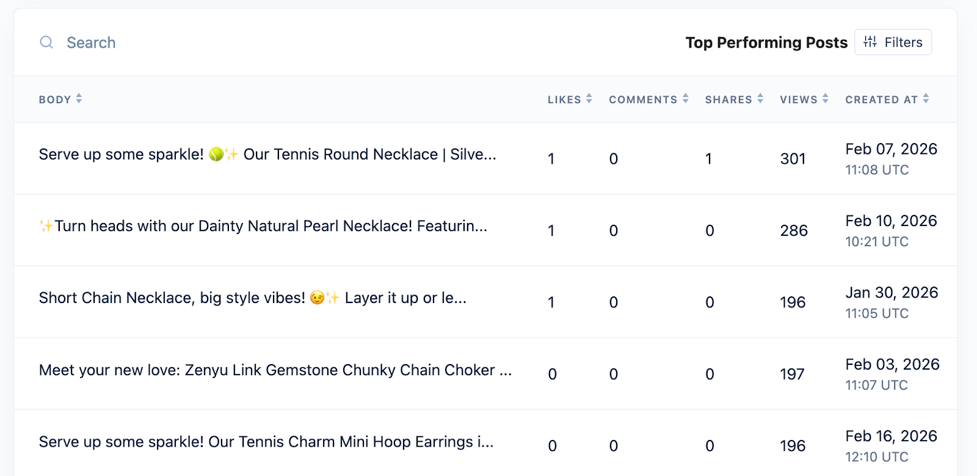Click the LIKES column header label
This screenshot has height=476, width=977.
click(564, 100)
